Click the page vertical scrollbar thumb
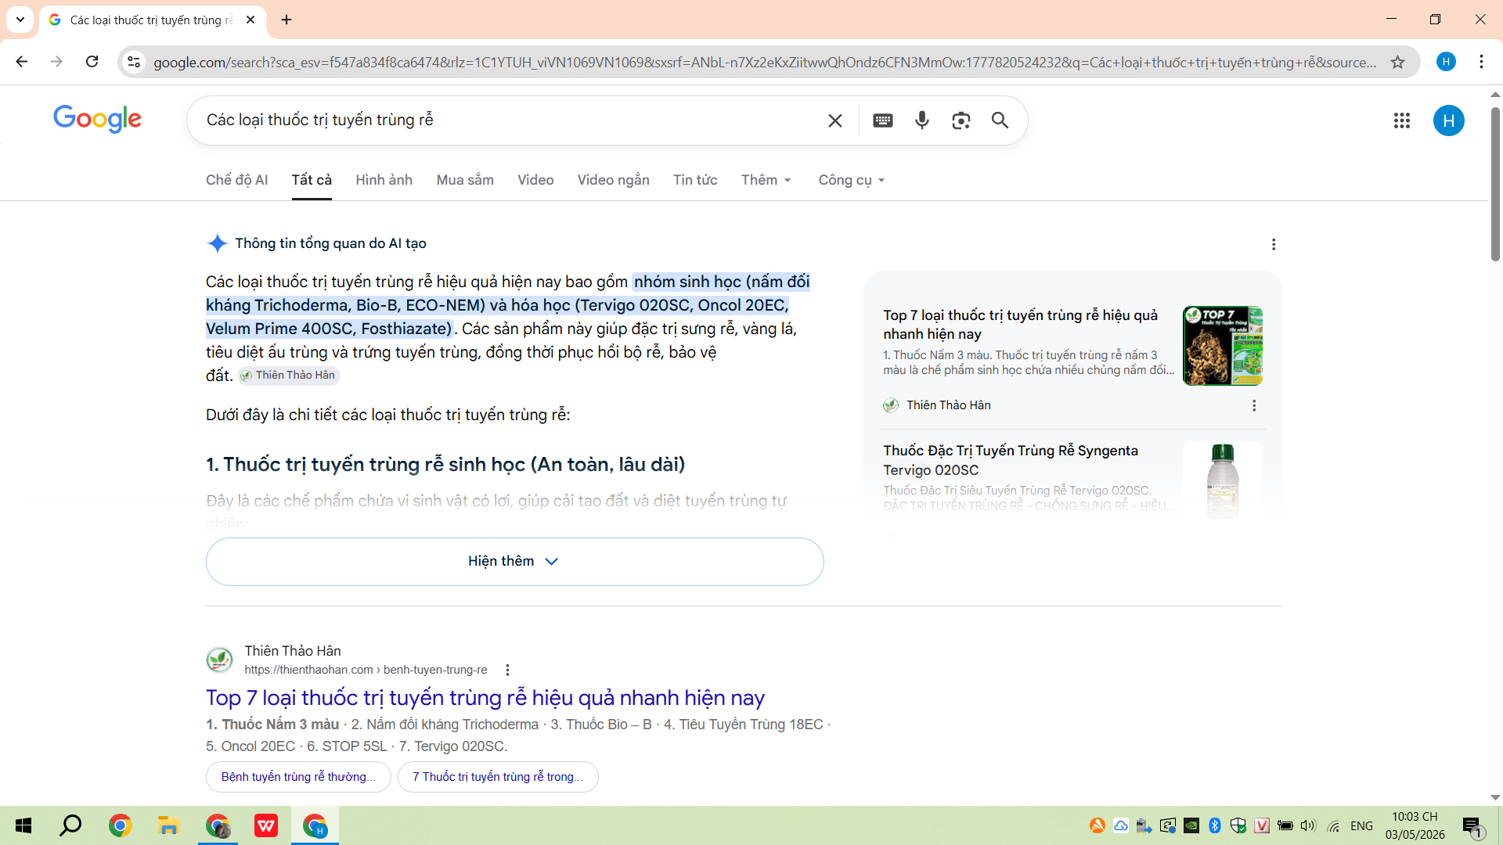 tap(1495, 184)
